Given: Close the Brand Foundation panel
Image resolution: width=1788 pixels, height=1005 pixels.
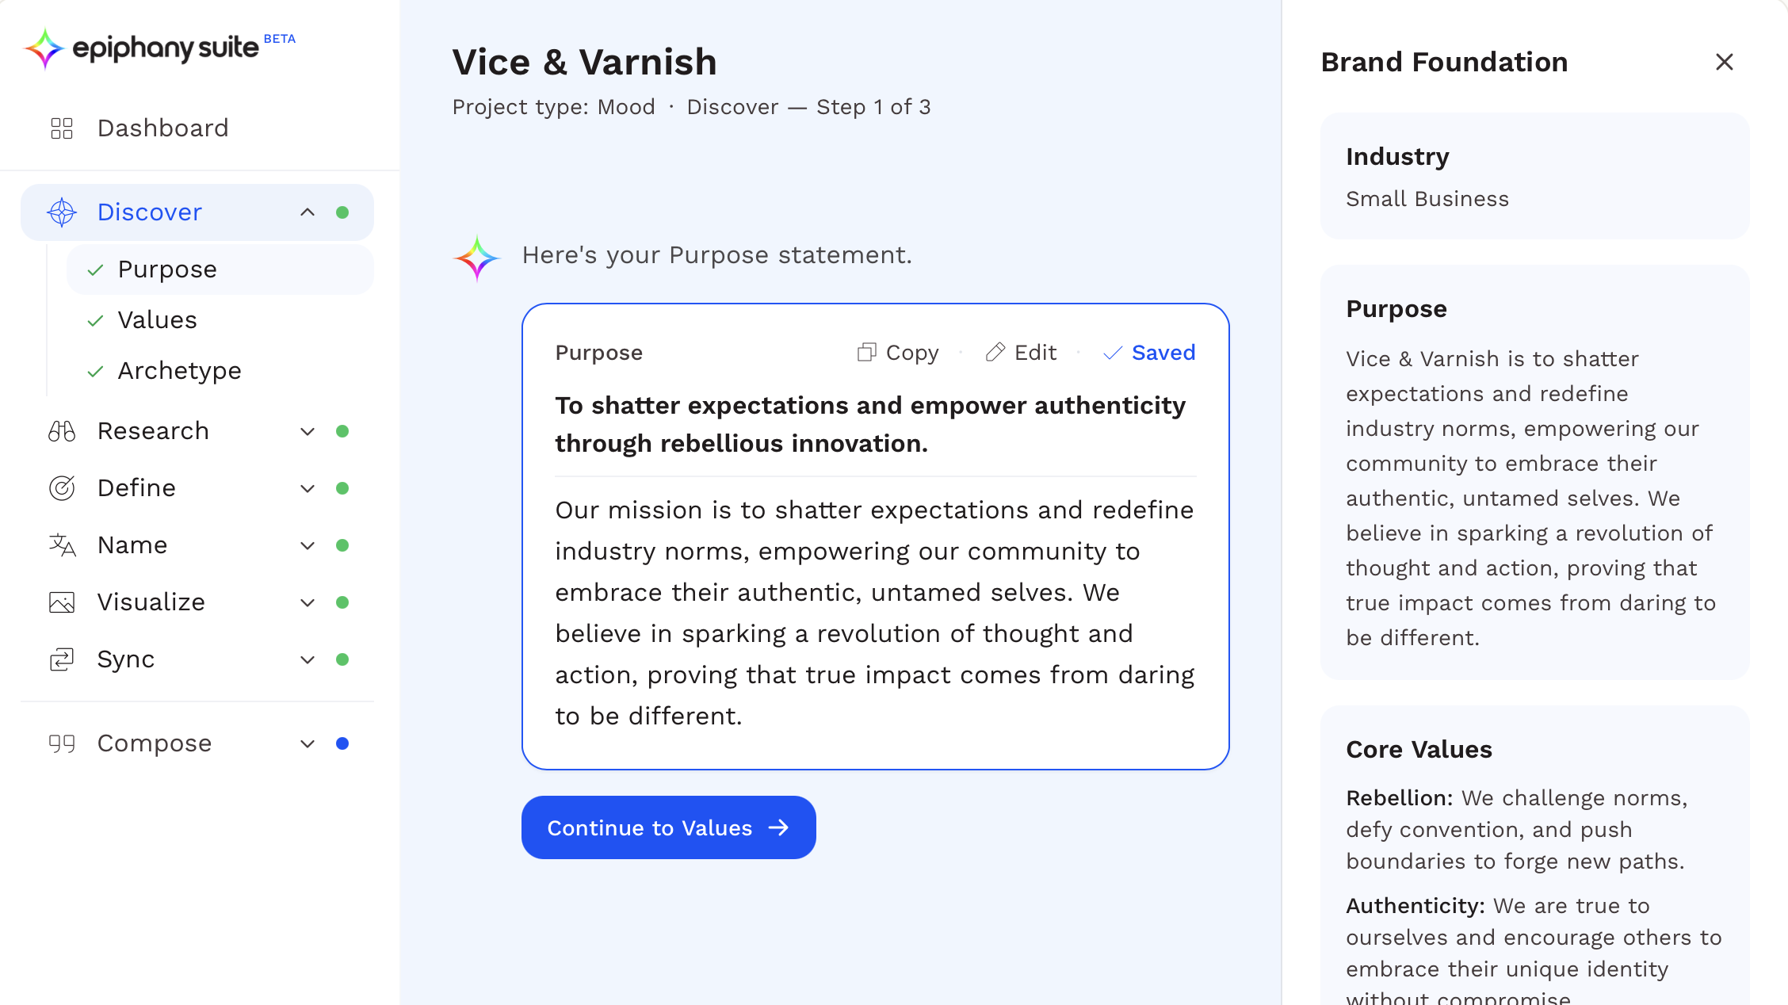Looking at the screenshot, I should click(1724, 62).
